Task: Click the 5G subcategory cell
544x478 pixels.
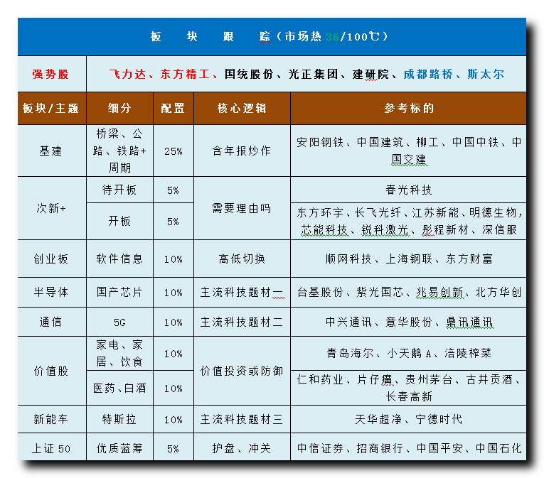Action: [119, 322]
